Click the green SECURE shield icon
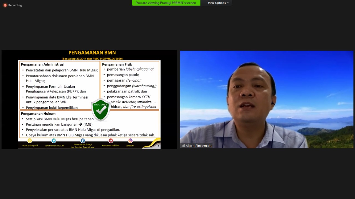This screenshot has height=199, width=355. tap(100, 110)
